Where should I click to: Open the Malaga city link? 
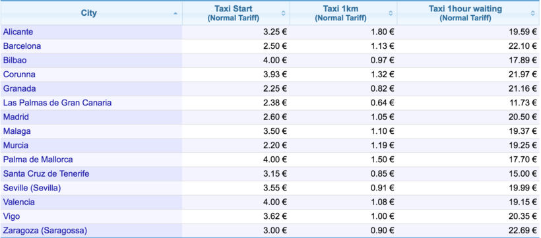pos(17,131)
